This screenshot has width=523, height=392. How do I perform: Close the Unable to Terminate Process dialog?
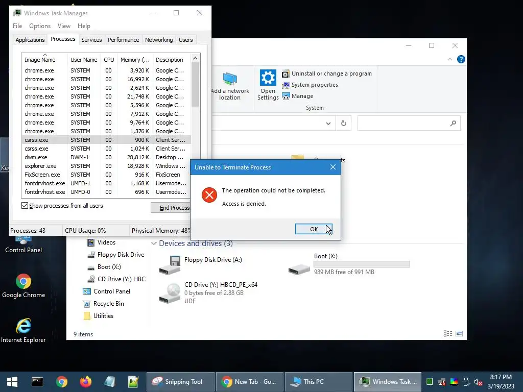[333, 167]
